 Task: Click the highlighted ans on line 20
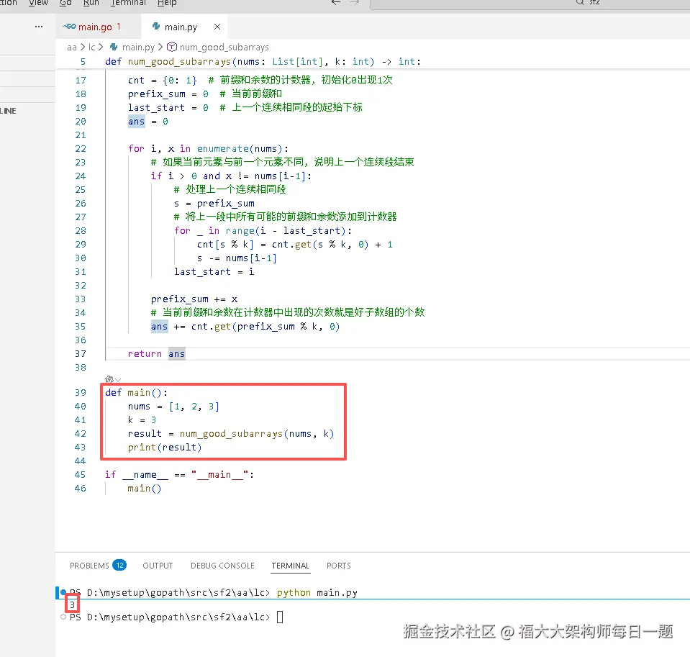(137, 122)
